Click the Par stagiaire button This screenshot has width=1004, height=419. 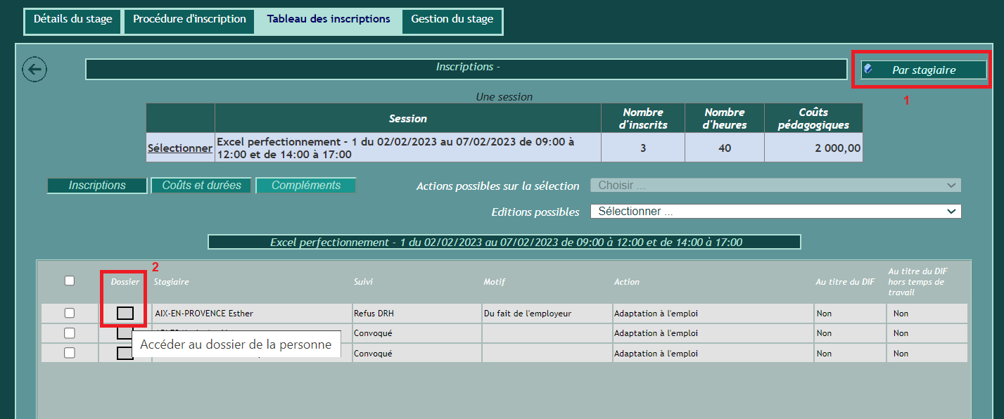(924, 70)
